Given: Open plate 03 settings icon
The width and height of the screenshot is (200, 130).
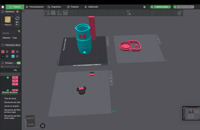Looking at the screenshot, I should (111, 84).
